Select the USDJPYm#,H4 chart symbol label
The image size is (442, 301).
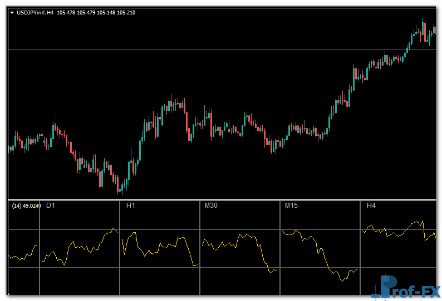pyautogui.click(x=35, y=12)
